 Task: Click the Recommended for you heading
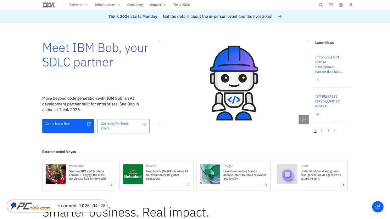coord(59,152)
